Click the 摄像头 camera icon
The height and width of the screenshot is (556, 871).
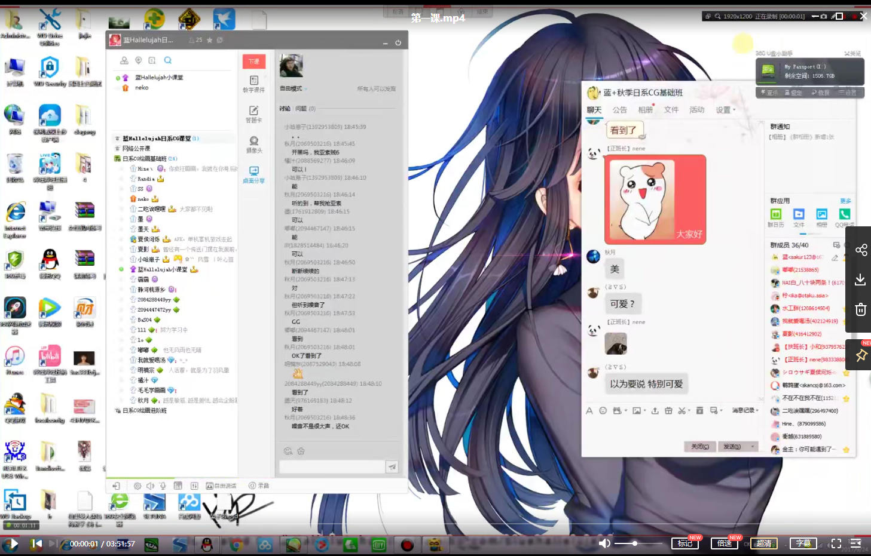pos(253,144)
